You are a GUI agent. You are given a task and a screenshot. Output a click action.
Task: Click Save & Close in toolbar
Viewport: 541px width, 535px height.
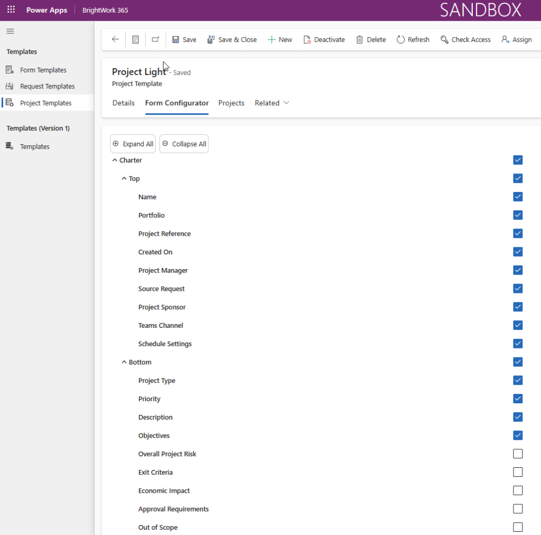coord(232,40)
